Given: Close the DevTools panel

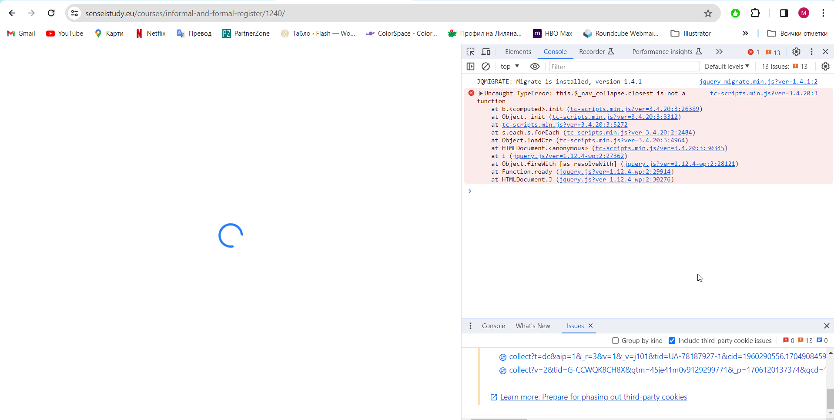Looking at the screenshot, I should 825,52.
